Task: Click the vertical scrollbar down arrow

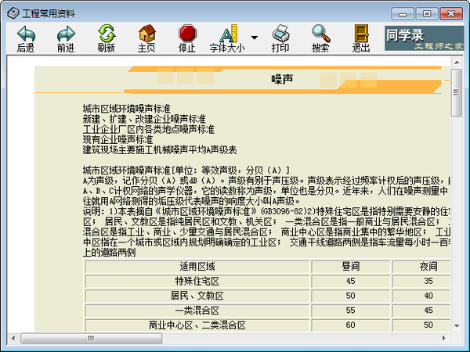Action: click(x=457, y=326)
